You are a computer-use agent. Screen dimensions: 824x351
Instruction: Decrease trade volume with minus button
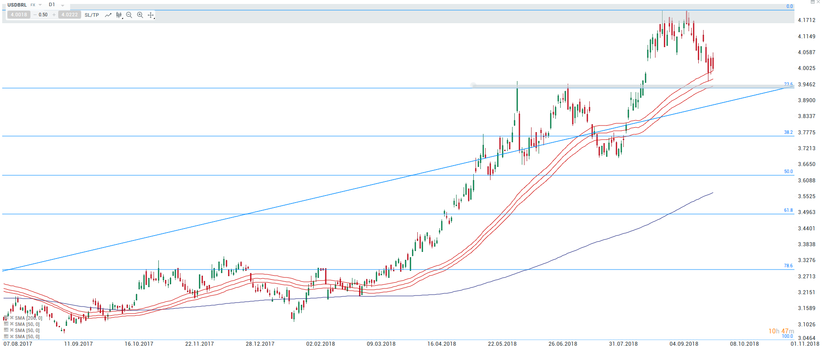tap(35, 15)
